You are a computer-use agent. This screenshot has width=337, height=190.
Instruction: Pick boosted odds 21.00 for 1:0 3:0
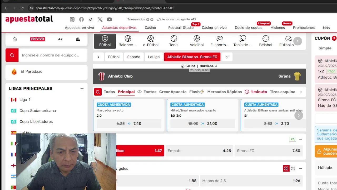point(202,123)
